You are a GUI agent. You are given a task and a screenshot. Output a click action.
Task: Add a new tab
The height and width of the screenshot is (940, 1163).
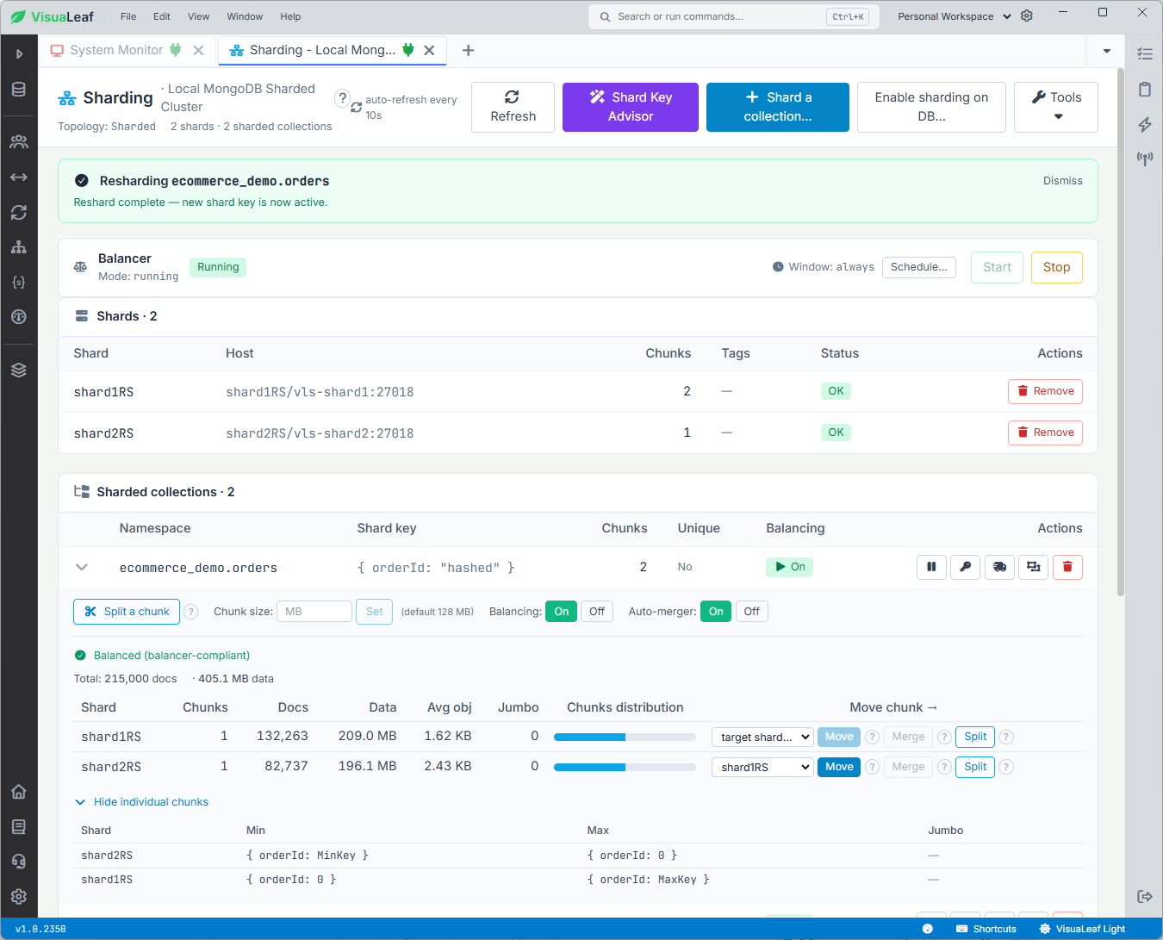[468, 51]
